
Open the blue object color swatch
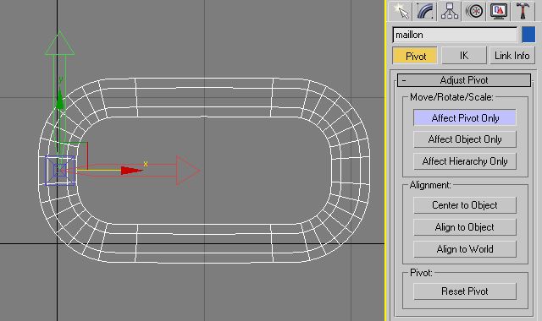click(528, 35)
